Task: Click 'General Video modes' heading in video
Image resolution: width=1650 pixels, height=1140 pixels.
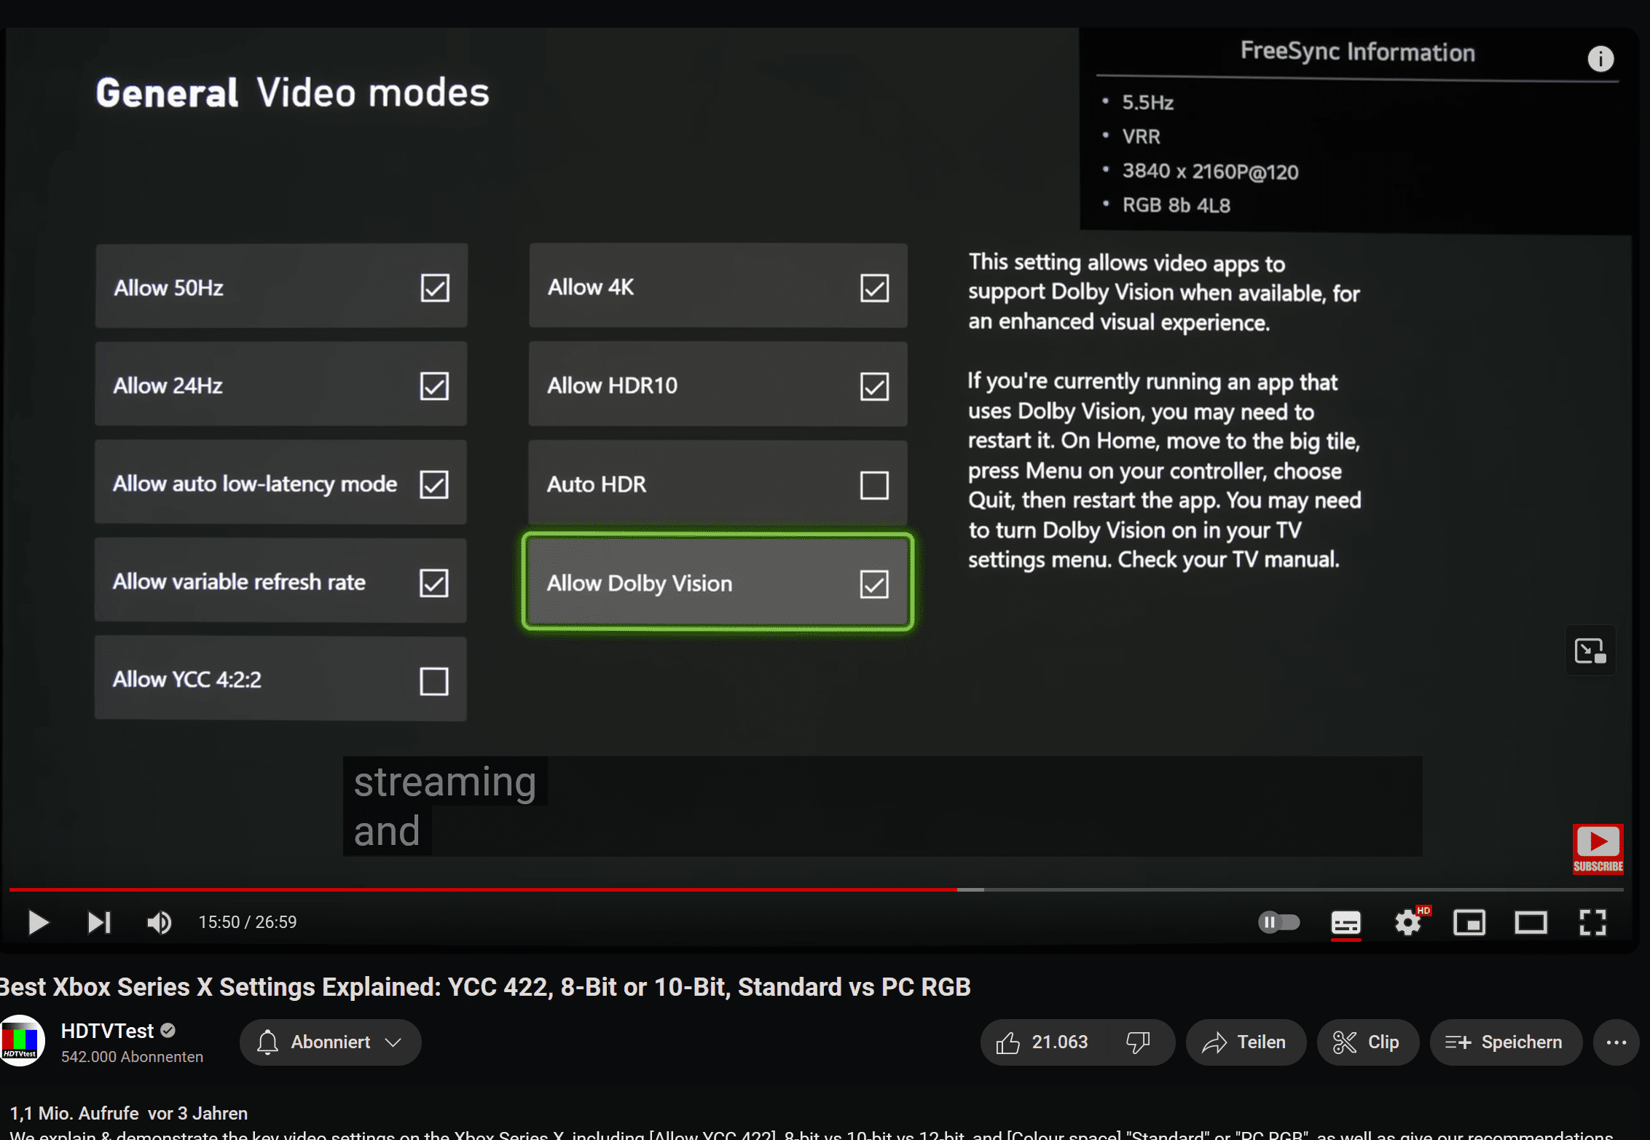Action: (292, 93)
